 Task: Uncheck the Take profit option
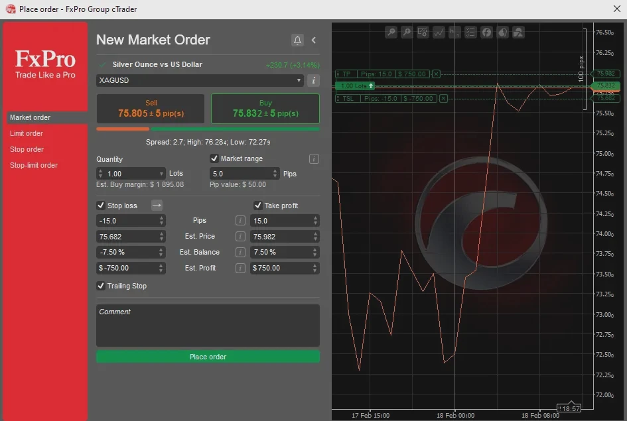point(258,206)
